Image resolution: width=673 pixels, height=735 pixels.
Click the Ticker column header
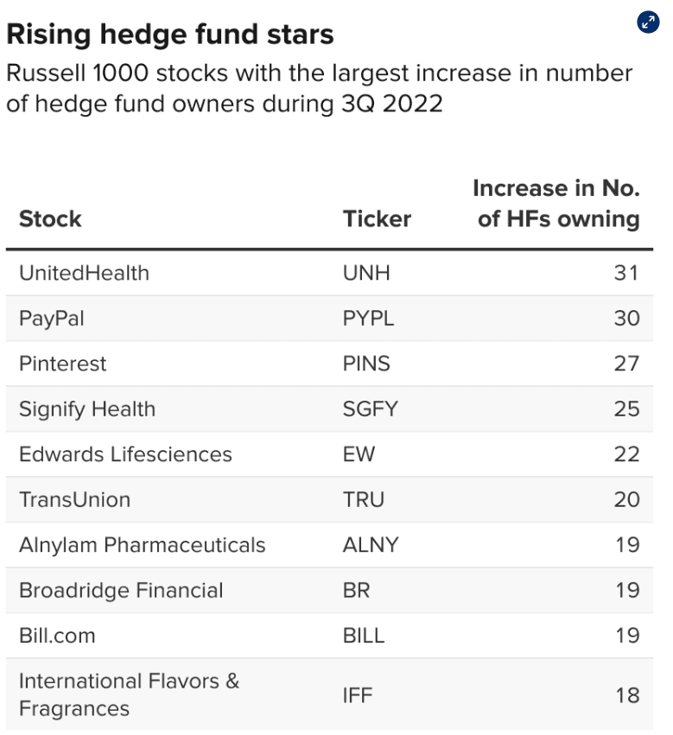click(x=377, y=219)
